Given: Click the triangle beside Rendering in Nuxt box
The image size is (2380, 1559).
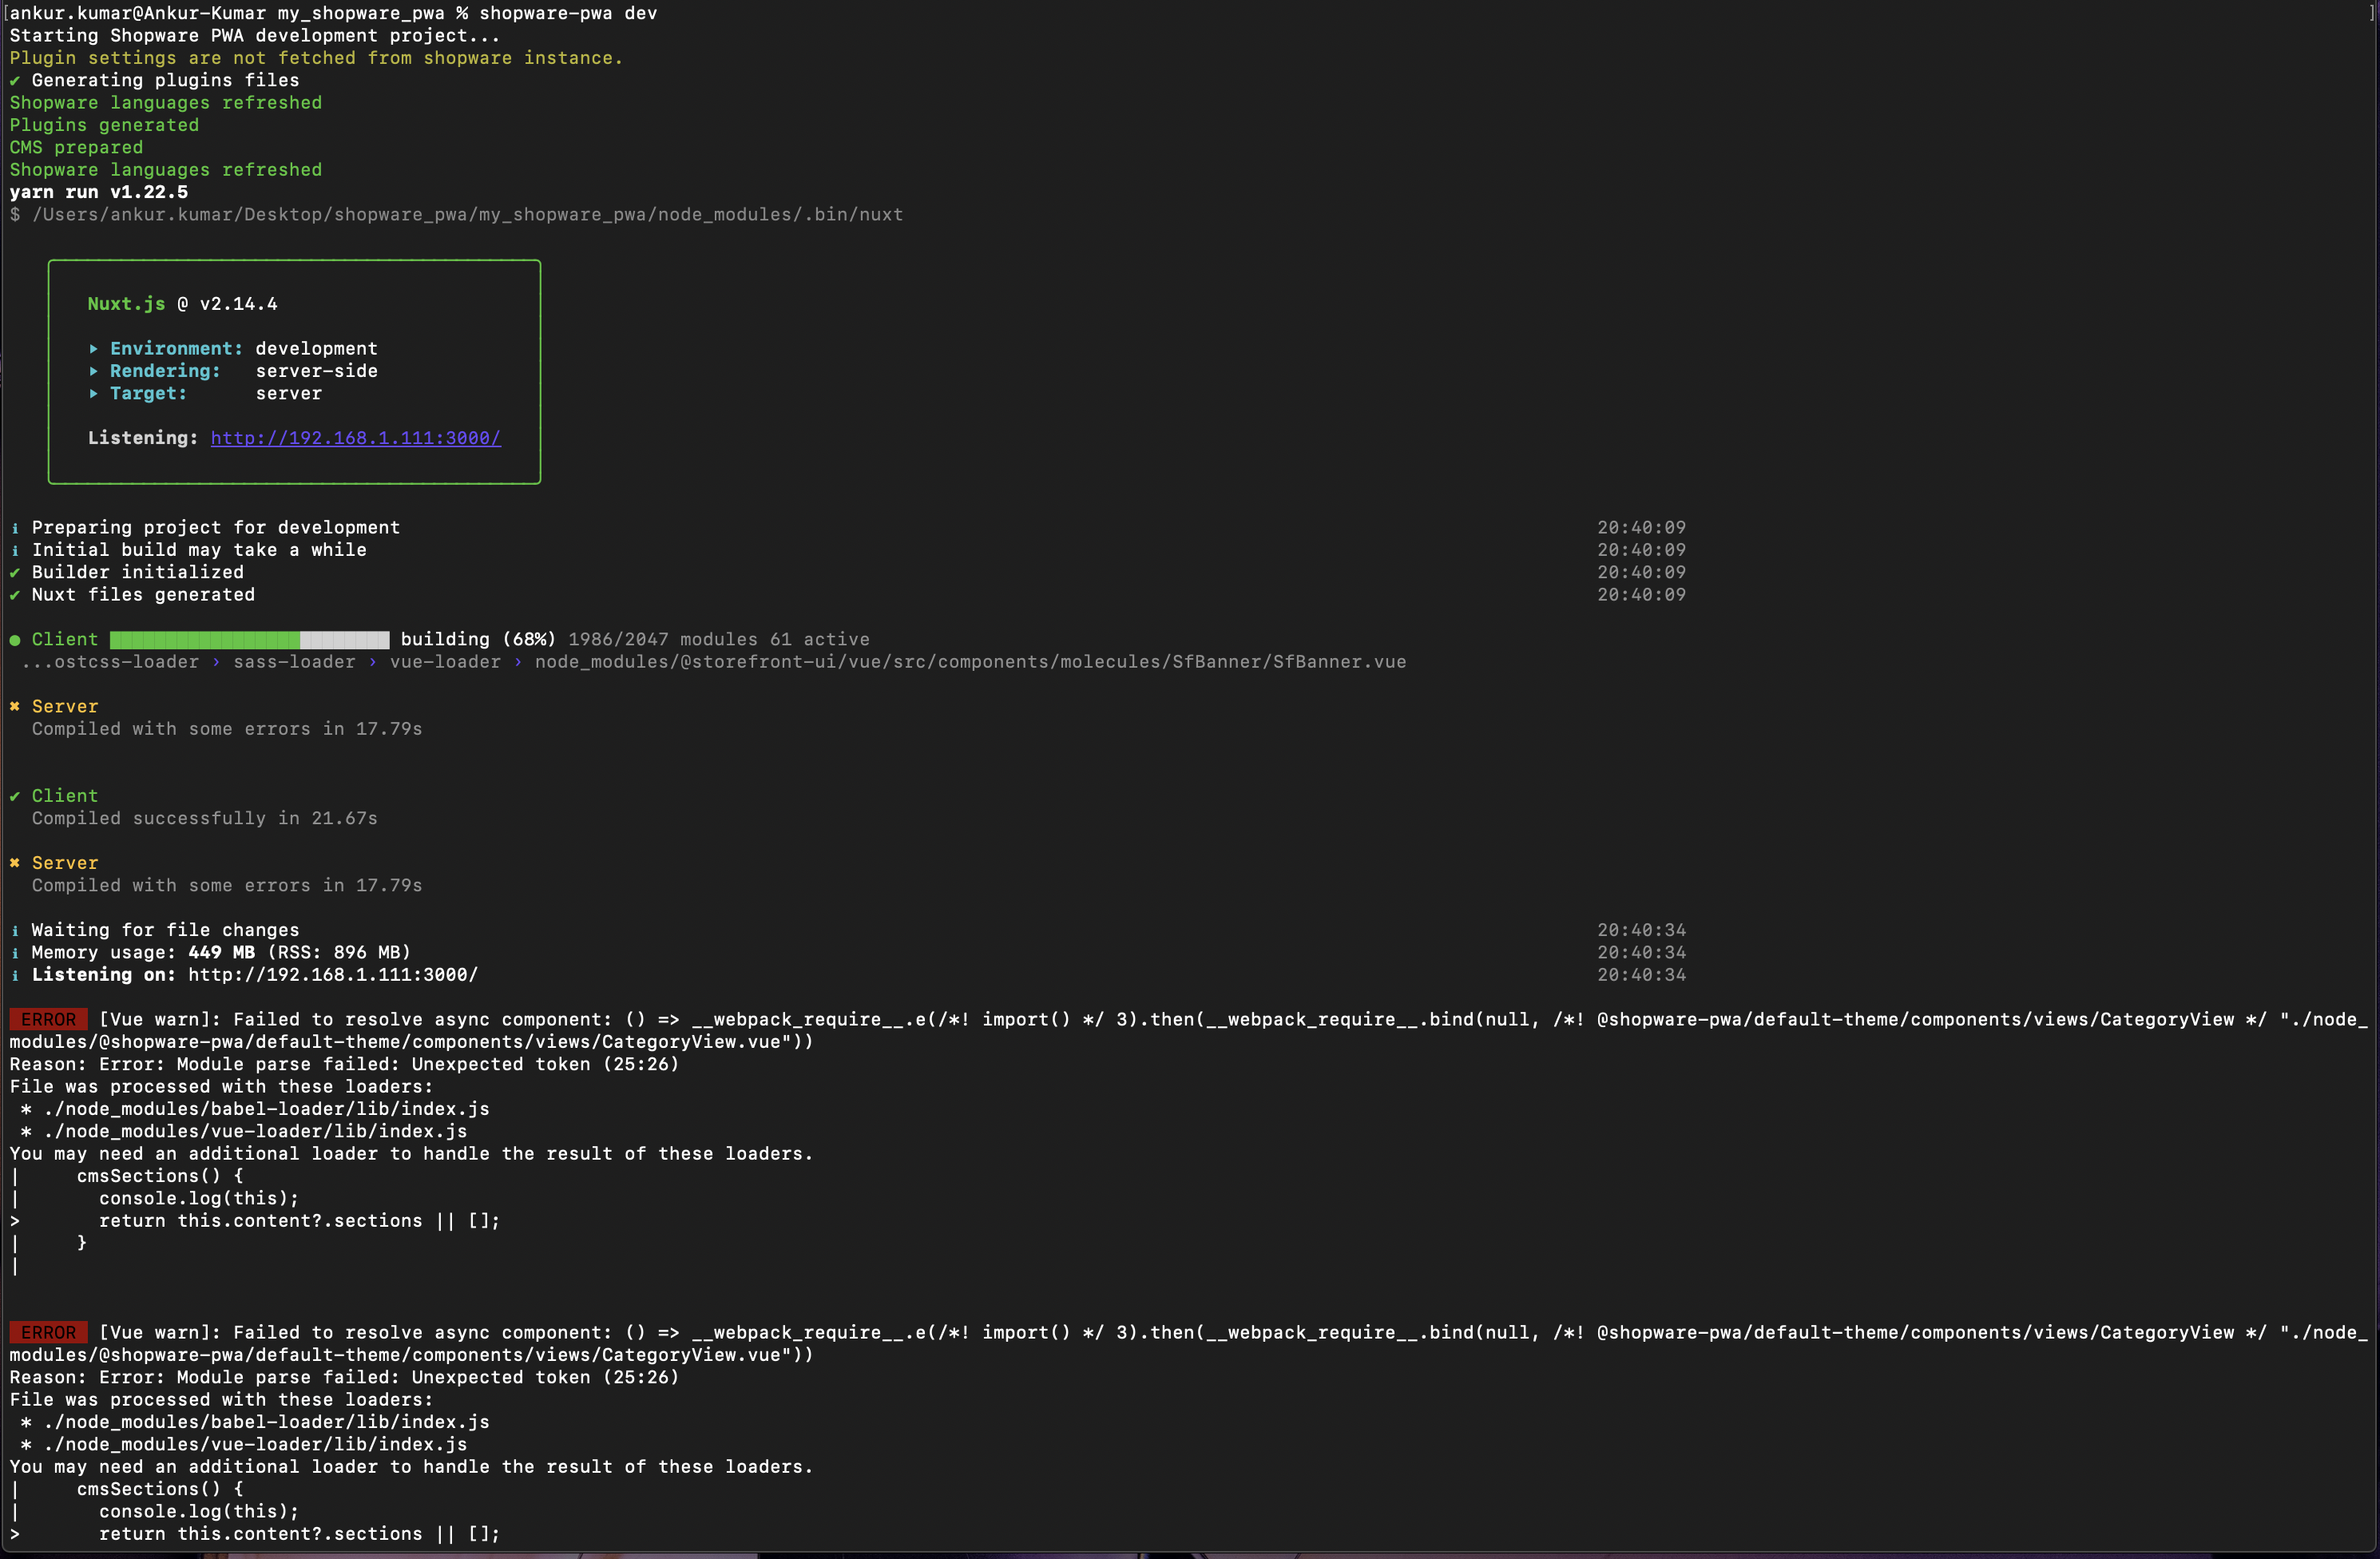Looking at the screenshot, I should pyautogui.click(x=93, y=371).
